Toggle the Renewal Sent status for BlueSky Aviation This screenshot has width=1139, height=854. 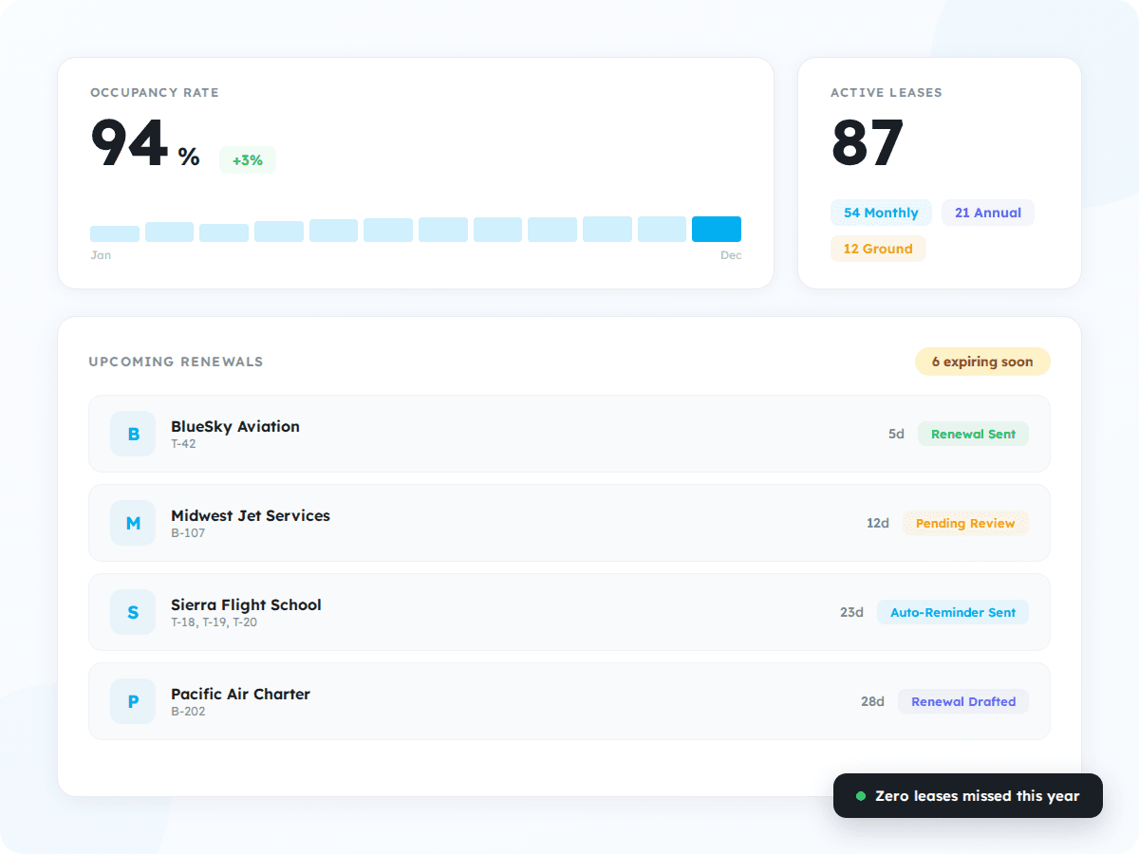pyautogui.click(x=973, y=433)
